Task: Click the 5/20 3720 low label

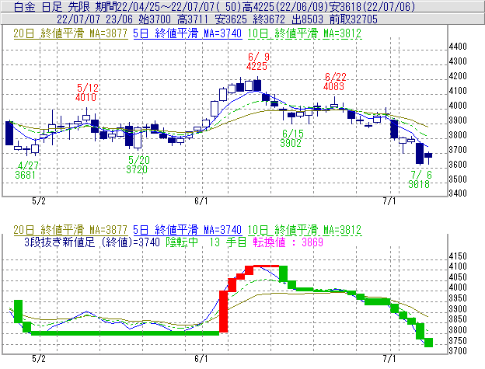Action: (138, 165)
